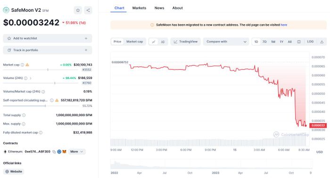The image size is (330, 178).
Task: Open the Compare with dropdown
Action: (x=226, y=42)
